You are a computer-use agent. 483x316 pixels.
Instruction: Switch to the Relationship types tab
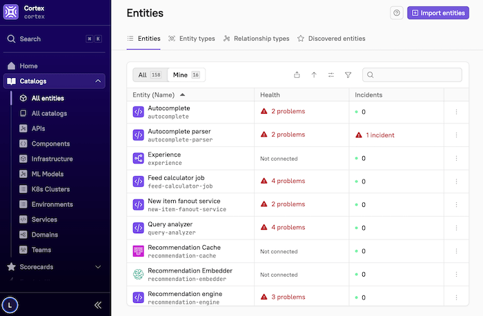click(x=256, y=39)
